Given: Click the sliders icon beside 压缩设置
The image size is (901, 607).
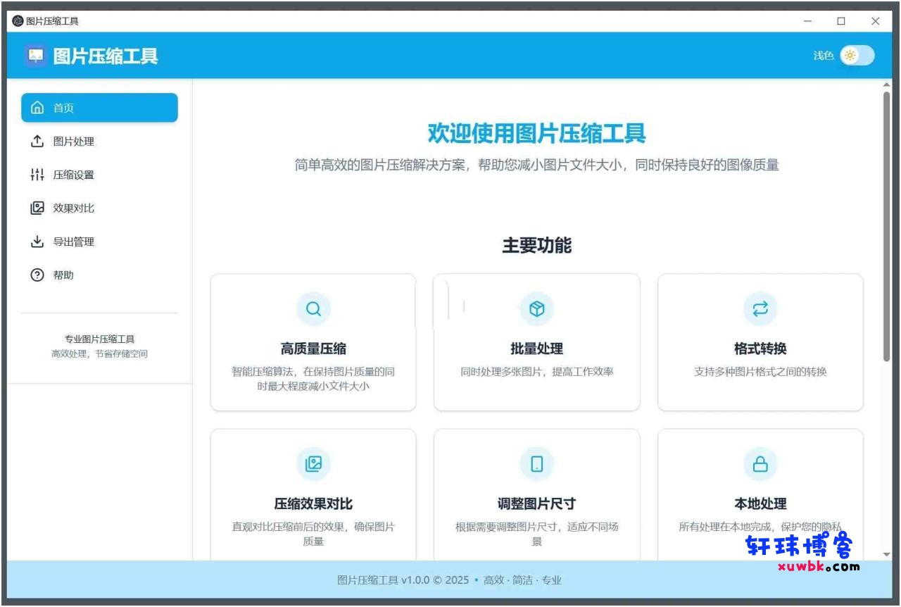Looking at the screenshot, I should pyautogui.click(x=37, y=175).
